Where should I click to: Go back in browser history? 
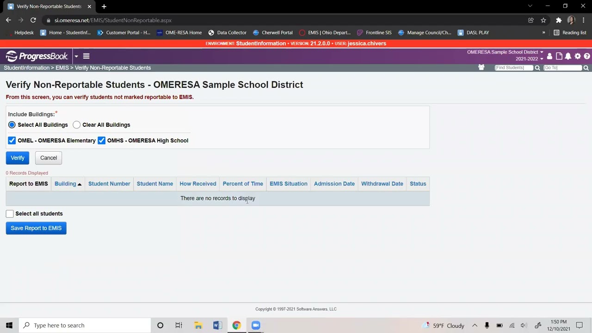(8, 20)
